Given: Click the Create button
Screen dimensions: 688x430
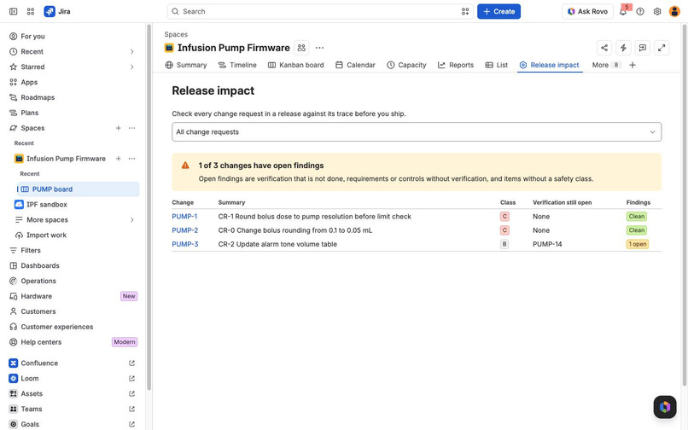Looking at the screenshot, I should click(x=499, y=11).
